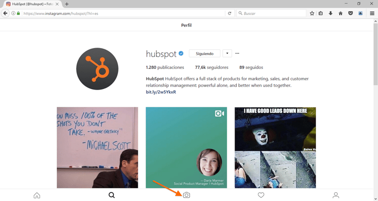This screenshot has height=201, width=378.
Task: Click the blue extension icon in toolbar
Action: tap(360, 13)
